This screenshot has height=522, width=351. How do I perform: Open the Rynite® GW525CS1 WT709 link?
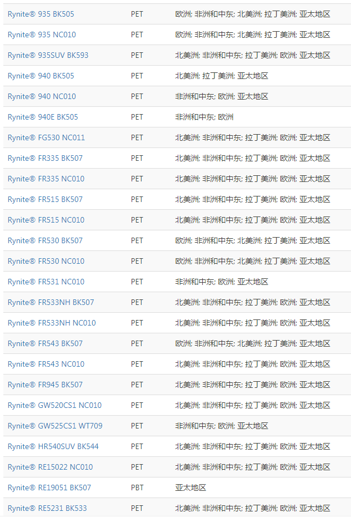point(55,426)
